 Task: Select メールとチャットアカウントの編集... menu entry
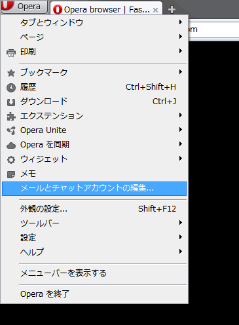[x=94, y=189]
